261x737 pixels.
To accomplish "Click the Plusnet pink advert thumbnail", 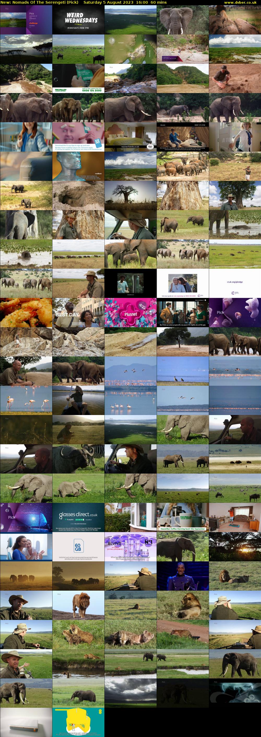I will point(130,313).
